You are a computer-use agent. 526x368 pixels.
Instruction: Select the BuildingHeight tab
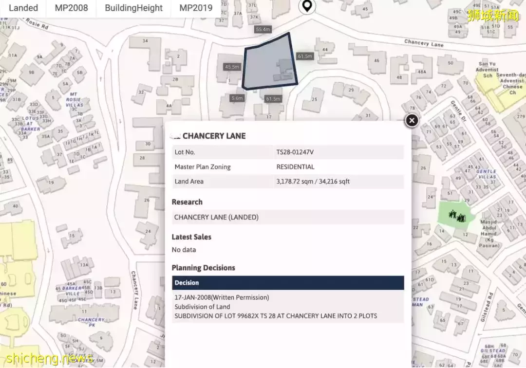click(133, 8)
